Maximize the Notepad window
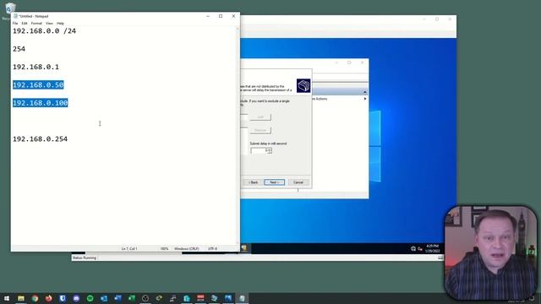The height and width of the screenshot is (304, 541). 221,16
